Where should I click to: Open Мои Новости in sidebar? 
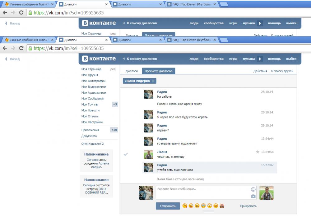click(x=91, y=110)
